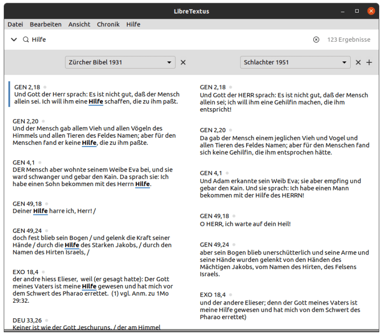Remove the Schlachter 1951 column

pos(358,62)
